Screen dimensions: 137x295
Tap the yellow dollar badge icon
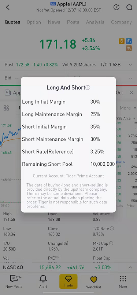point(122,41)
